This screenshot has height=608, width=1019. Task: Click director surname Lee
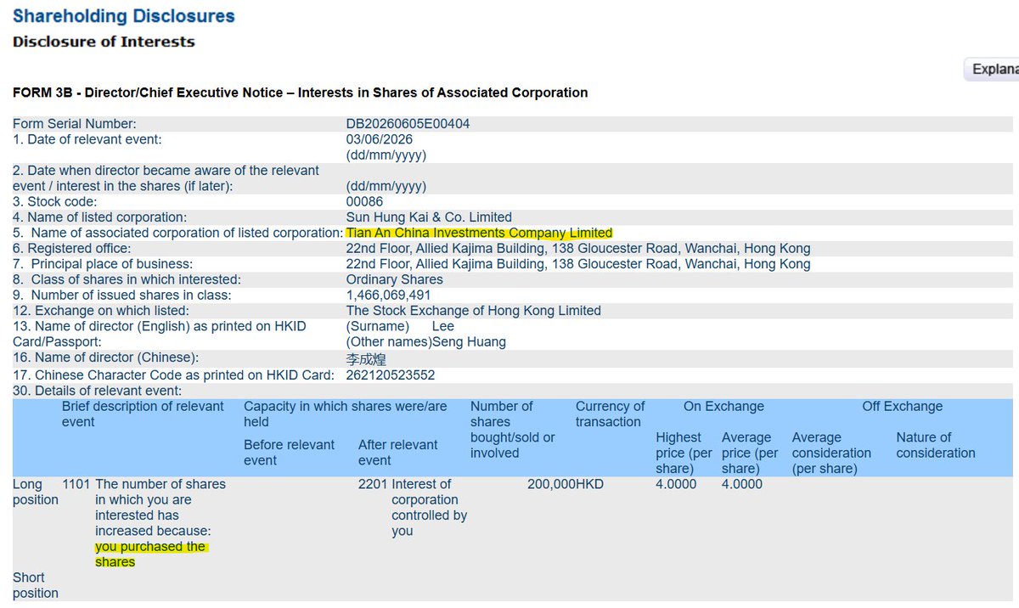(443, 326)
